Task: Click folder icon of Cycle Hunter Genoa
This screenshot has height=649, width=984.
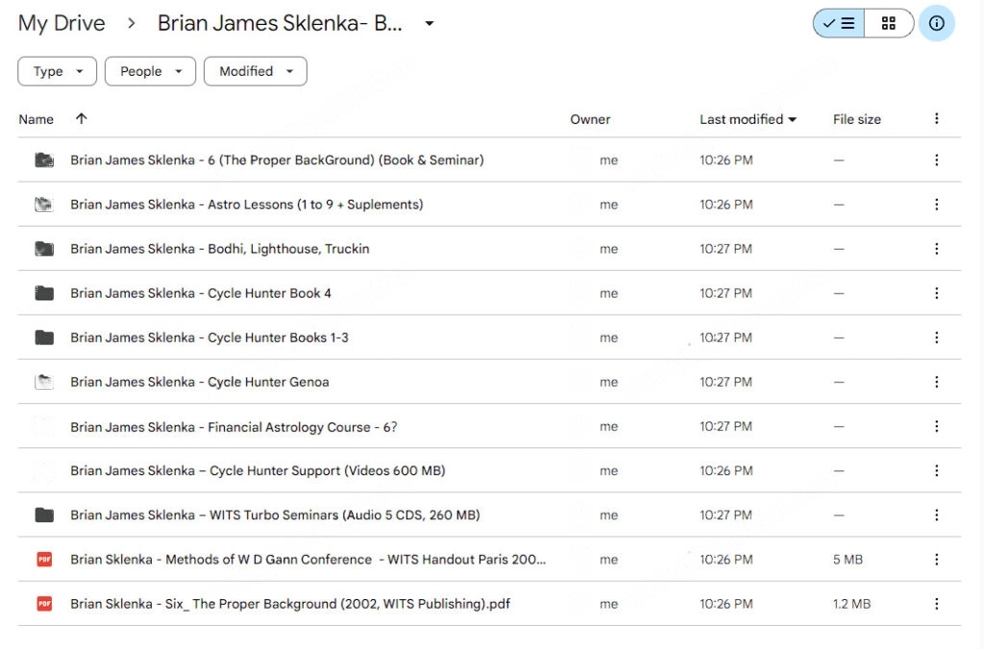Action: point(44,382)
